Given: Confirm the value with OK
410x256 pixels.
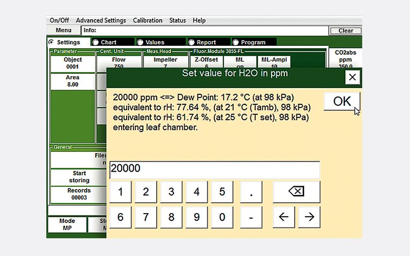Looking at the screenshot, I should tap(342, 101).
